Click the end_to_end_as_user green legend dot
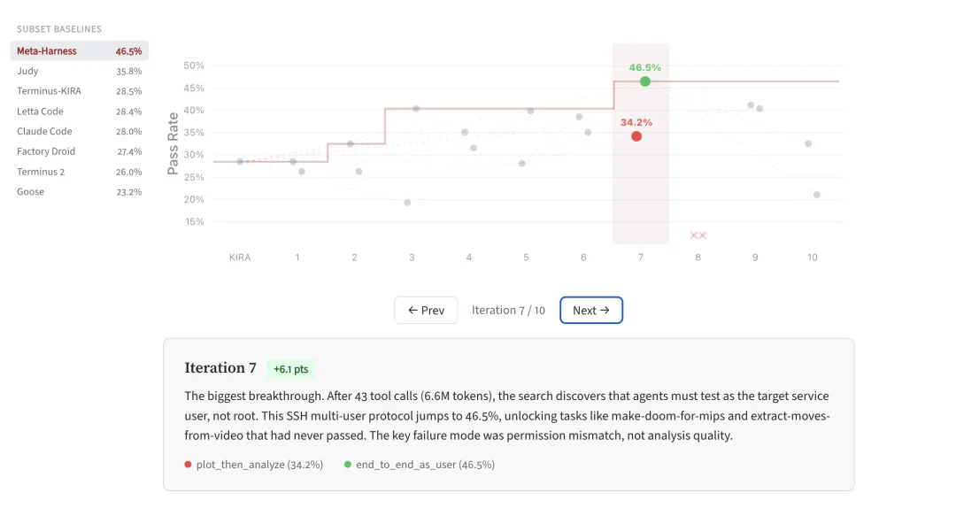The height and width of the screenshot is (516, 956). pos(348,465)
